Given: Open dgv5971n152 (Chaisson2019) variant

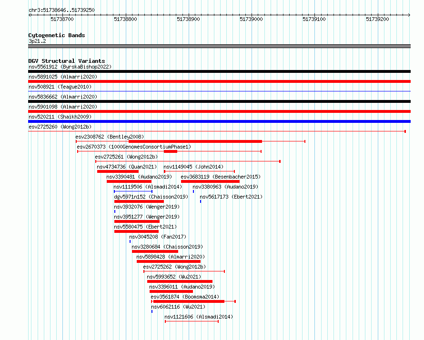Looking at the screenshot, I should tap(151, 197).
